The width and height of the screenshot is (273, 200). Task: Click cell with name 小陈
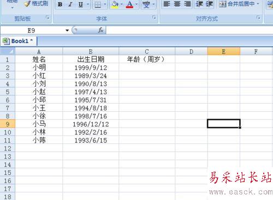click(x=39, y=140)
